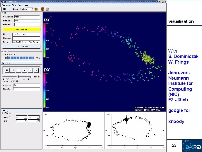Click the minimum velocity value field
This screenshot has height=152, width=202.
coord(29,9)
